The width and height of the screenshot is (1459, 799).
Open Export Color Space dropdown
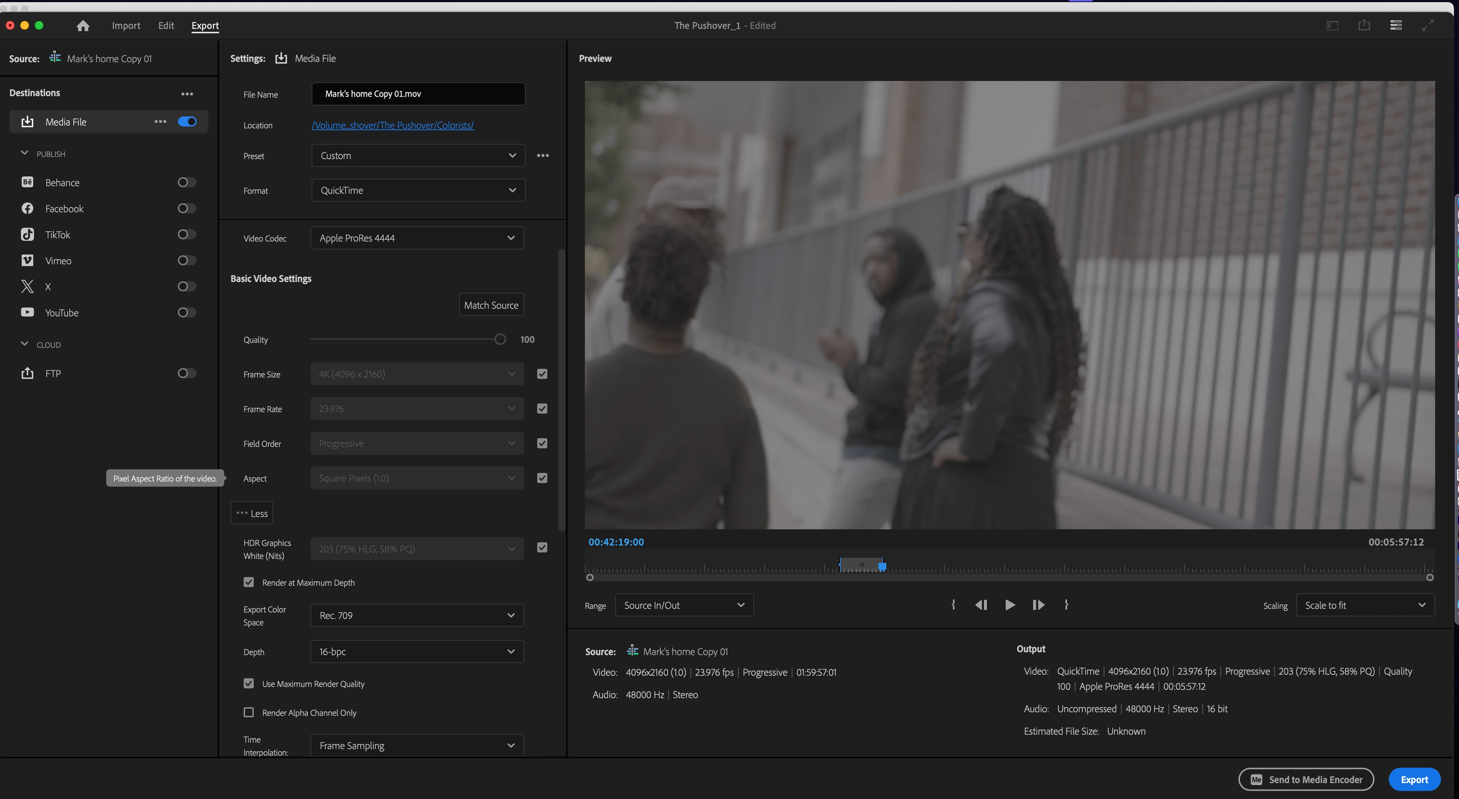(417, 616)
